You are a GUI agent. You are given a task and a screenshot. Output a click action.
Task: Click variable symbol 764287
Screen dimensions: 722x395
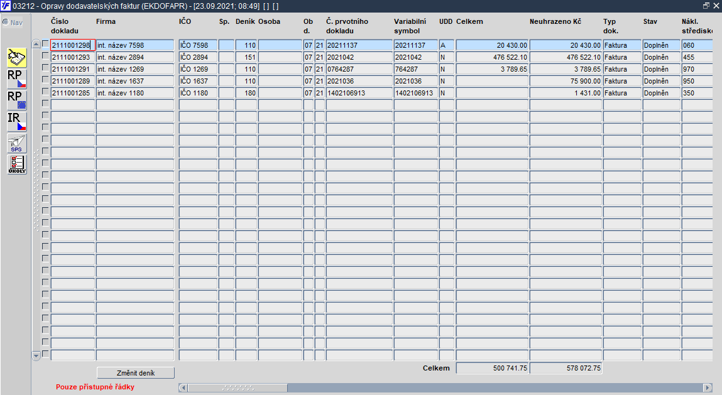click(416, 69)
